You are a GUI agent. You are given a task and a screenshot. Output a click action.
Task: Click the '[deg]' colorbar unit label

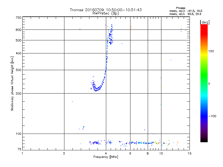click(x=205, y=22)
